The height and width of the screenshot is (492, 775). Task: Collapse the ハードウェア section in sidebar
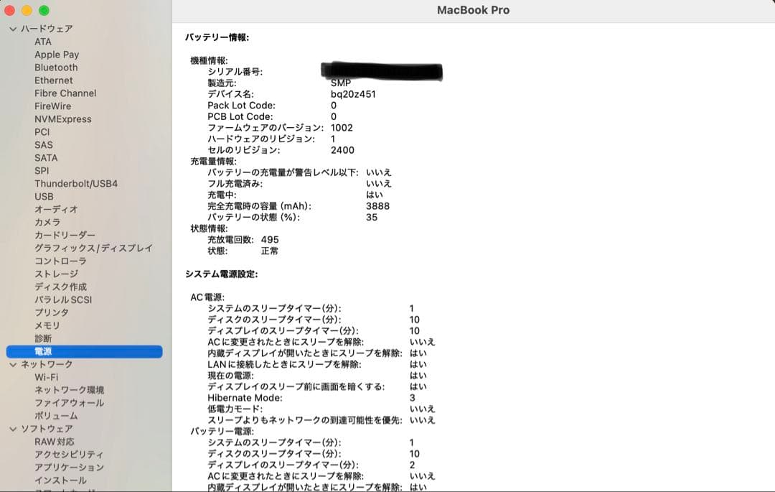point(12,29)
